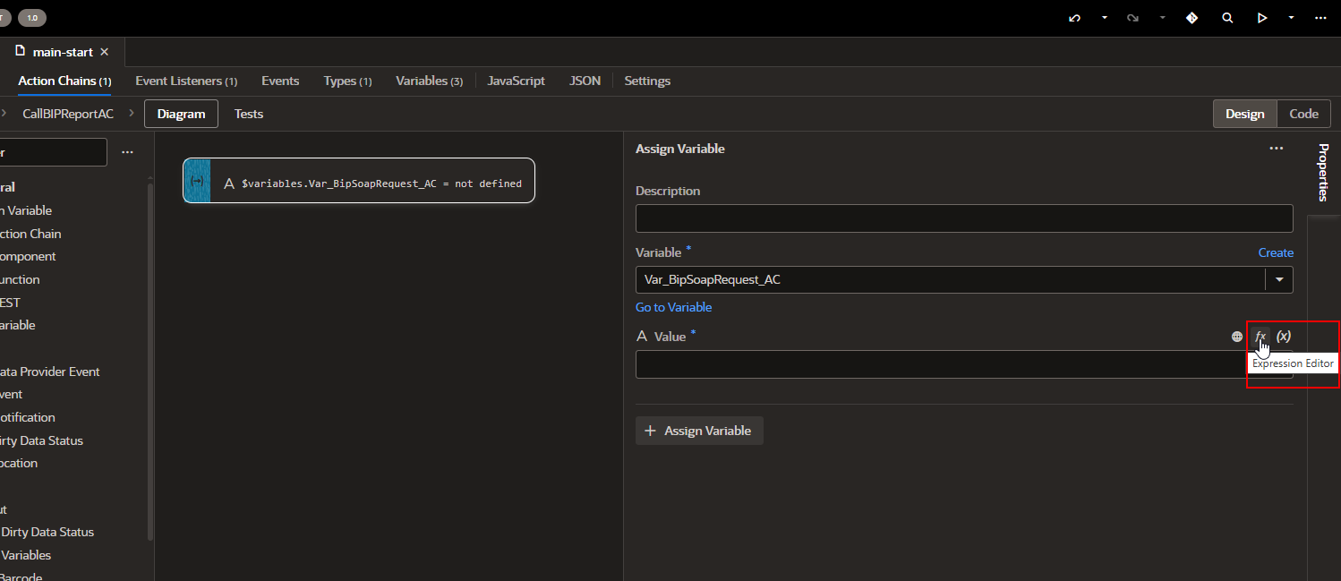Follow the Go to Variable link
Viewport: 1341px width, 581px height.
(673, 307)
